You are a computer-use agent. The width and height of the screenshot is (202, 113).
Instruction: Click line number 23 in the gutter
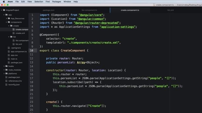32,102
